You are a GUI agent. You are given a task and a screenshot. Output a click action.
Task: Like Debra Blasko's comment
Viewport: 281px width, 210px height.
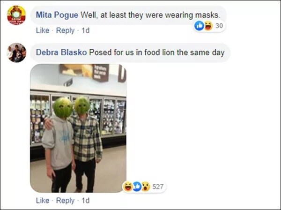(43, 201)
